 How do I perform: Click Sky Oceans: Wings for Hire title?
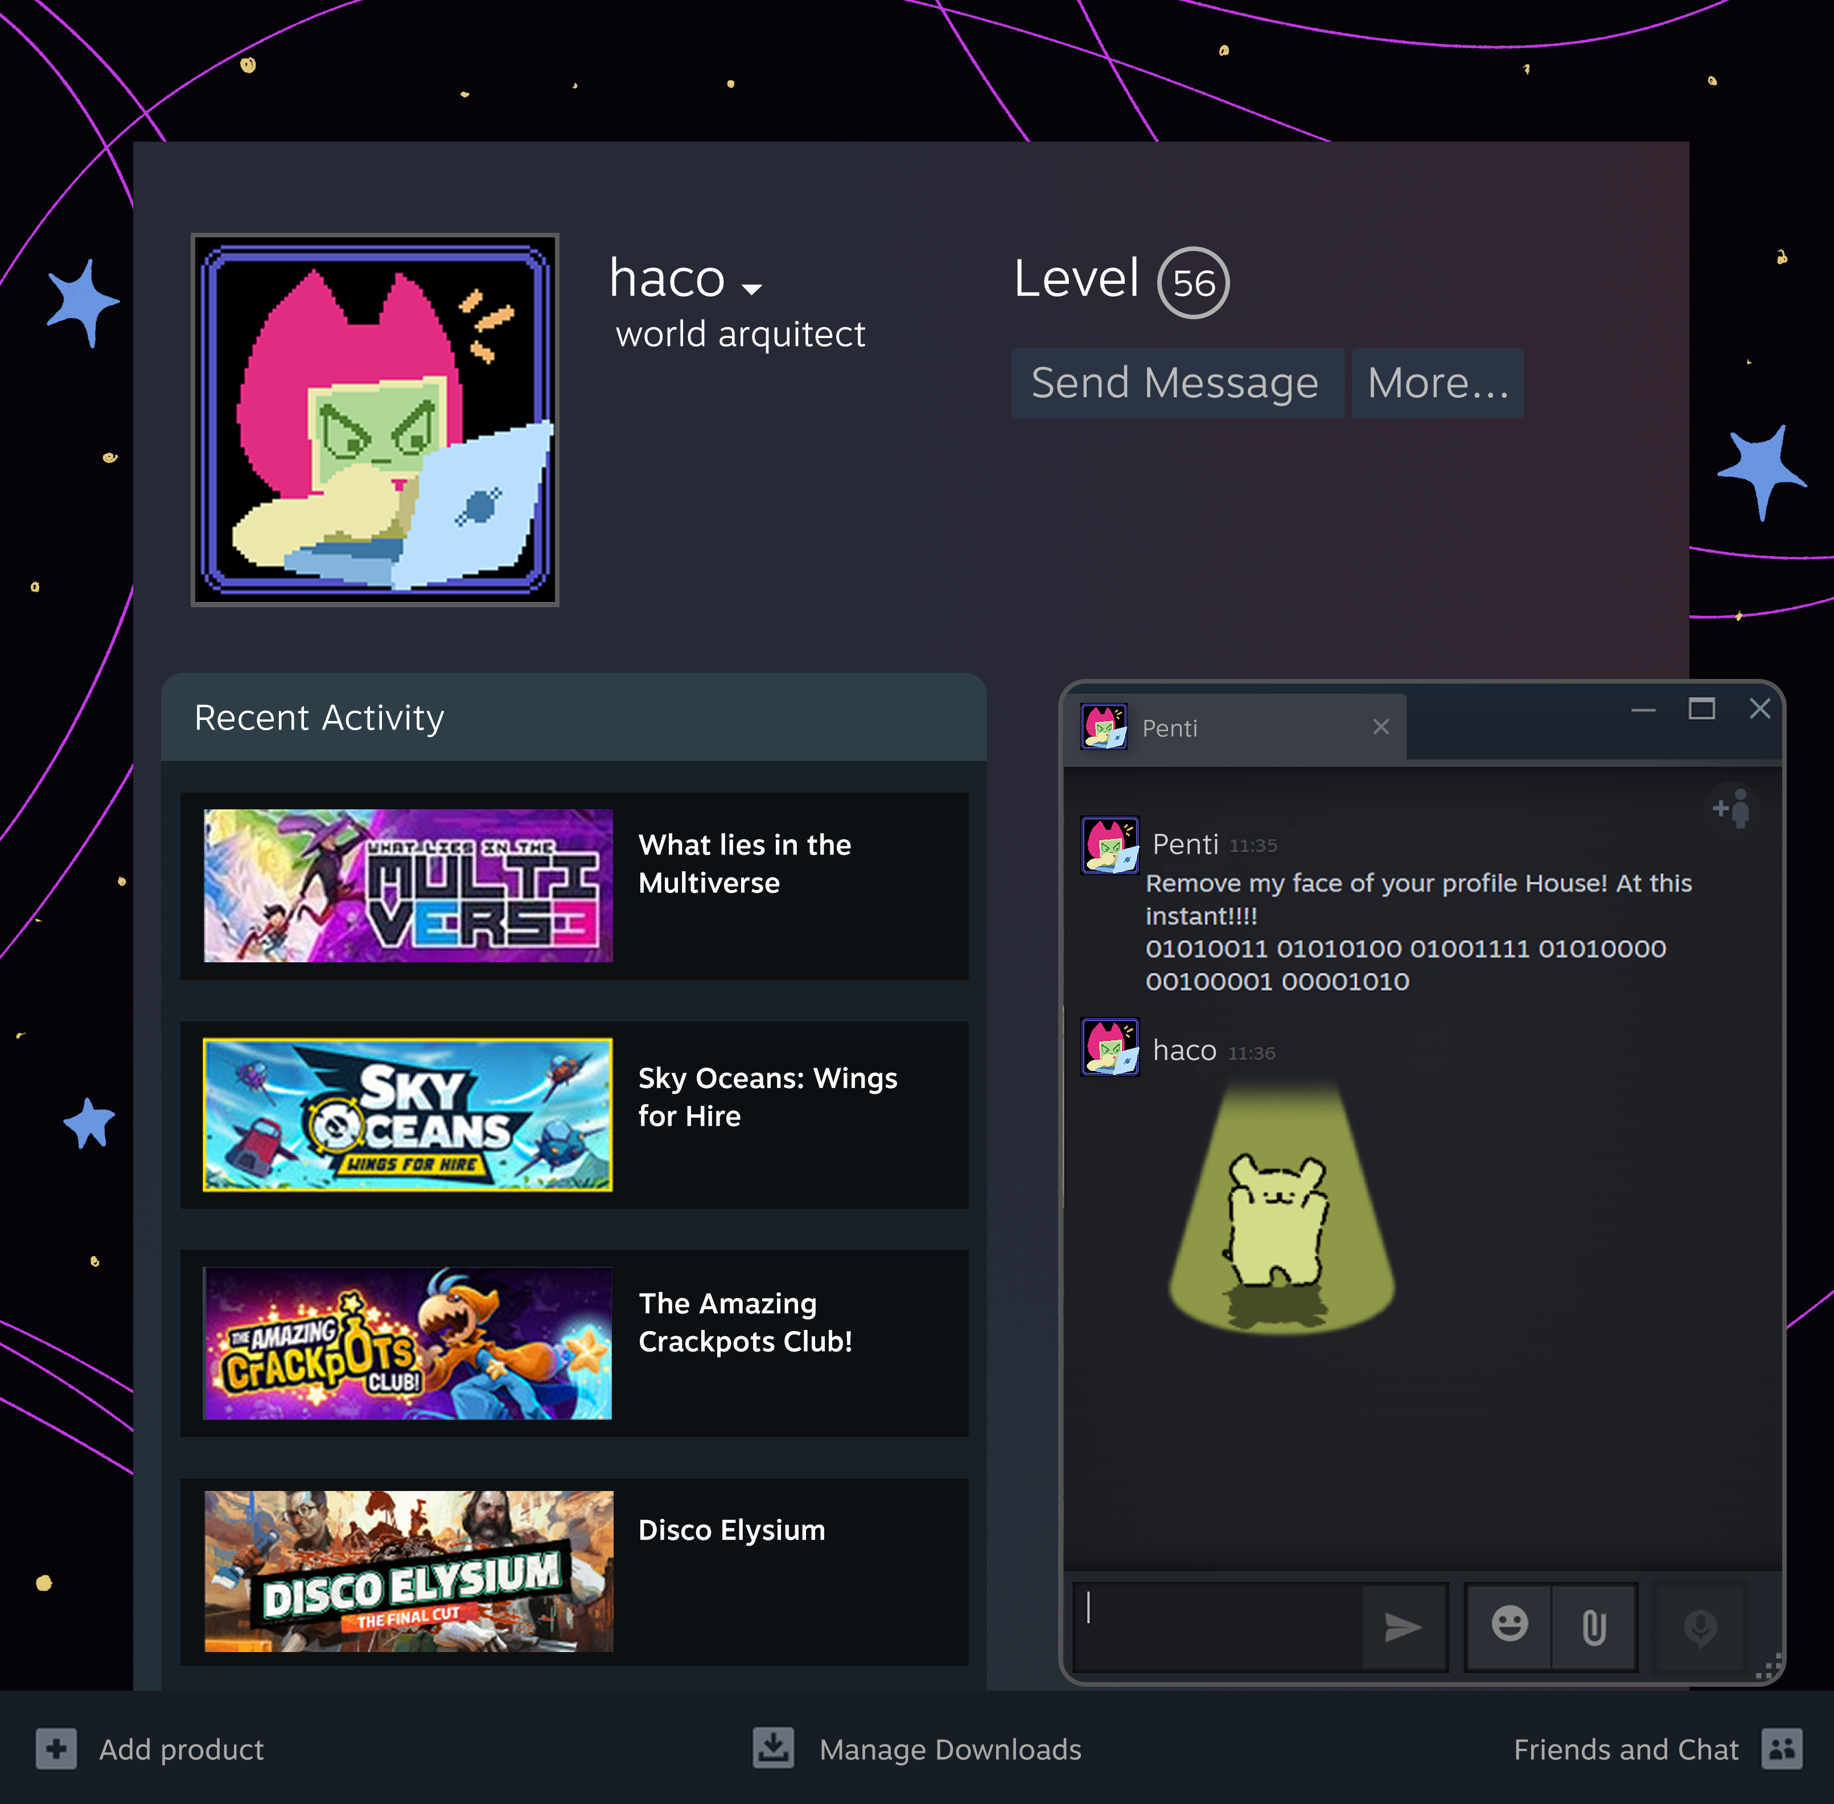(x=767, y=1096)
